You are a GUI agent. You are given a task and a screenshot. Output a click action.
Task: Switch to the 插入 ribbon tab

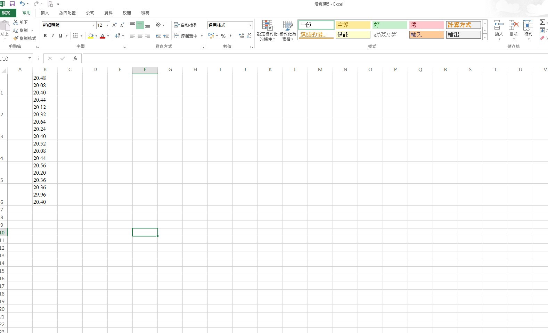click(x=45, y=13)
